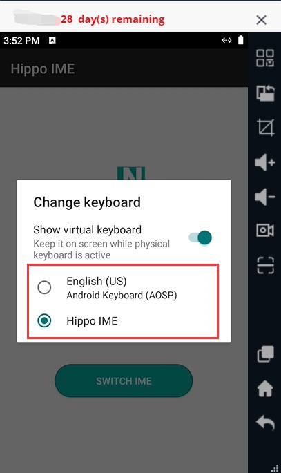
Task: Click the keyboard indicator in status bar
Action: (52, 40)
